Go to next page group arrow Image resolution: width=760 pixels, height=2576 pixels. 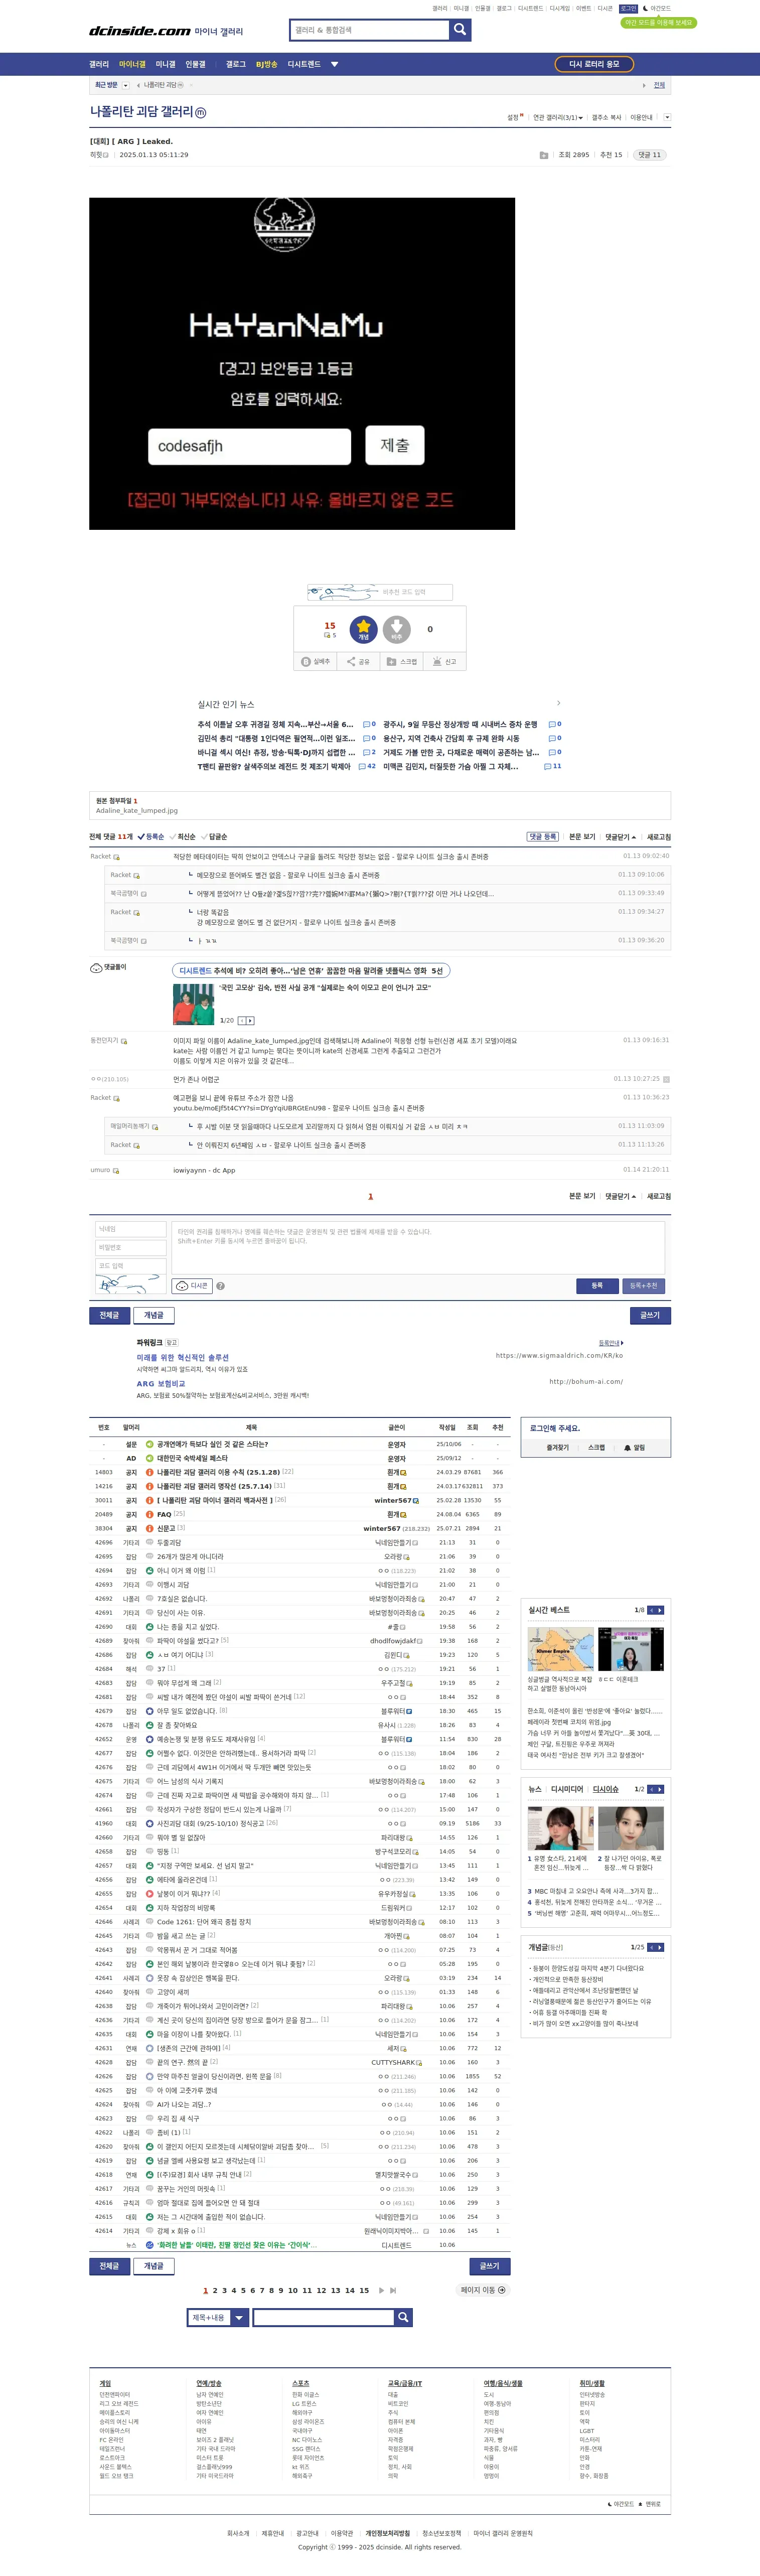click(381, 2290)
